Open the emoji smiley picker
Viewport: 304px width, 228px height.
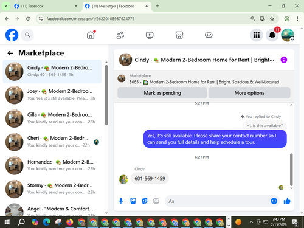click(274, 201)
